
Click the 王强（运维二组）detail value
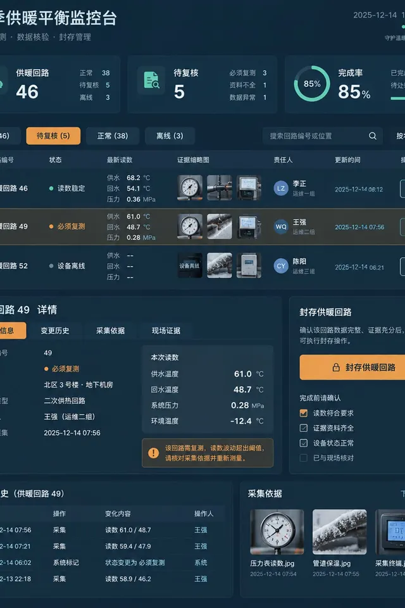(70, 417)
